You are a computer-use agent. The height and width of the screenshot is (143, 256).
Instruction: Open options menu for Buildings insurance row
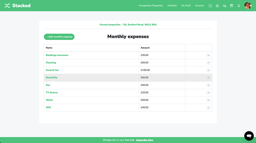208,55
